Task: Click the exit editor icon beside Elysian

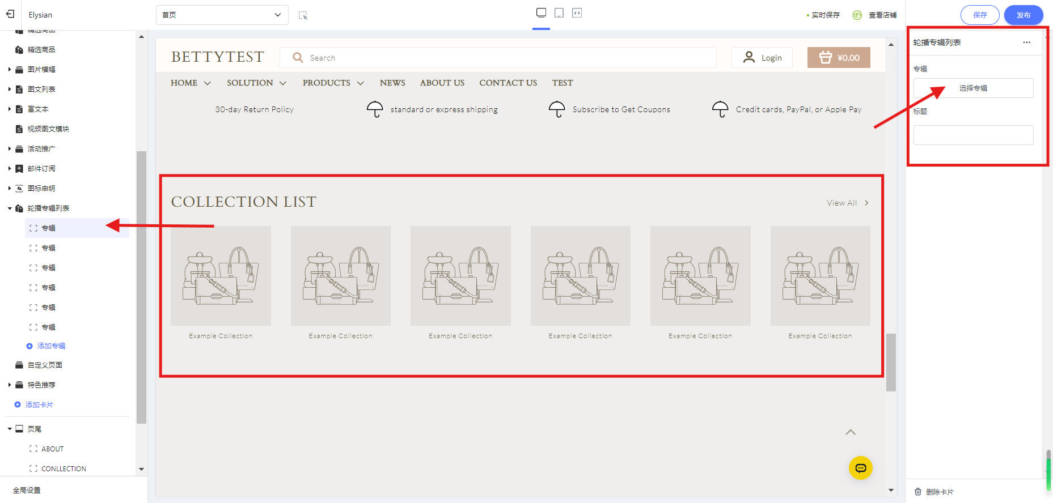Action: [10, 14]
